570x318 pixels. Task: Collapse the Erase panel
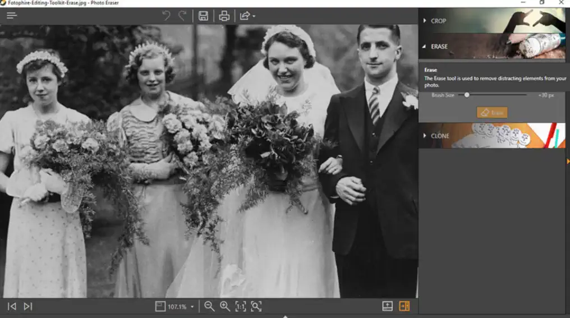[x=439, y=47]
